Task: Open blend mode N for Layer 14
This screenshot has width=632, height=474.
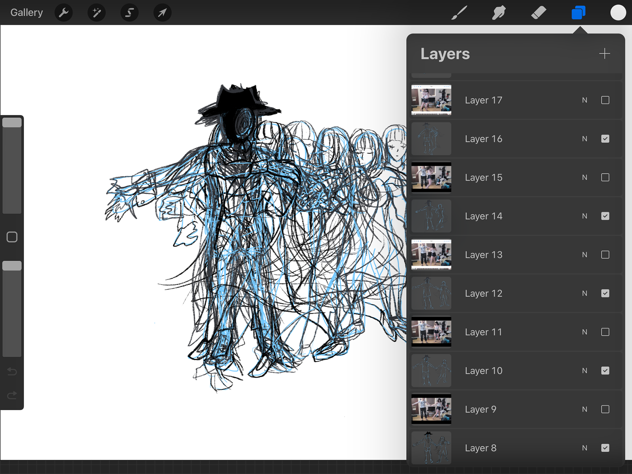Action: pos(585,216)
